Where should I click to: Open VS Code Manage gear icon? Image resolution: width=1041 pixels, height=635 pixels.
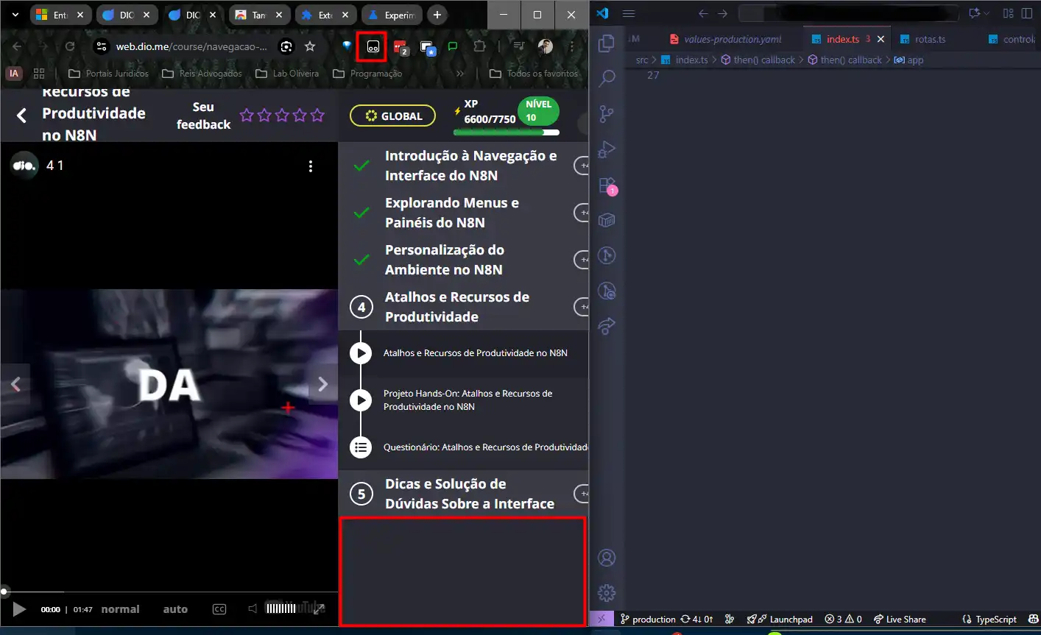[607, 593]
